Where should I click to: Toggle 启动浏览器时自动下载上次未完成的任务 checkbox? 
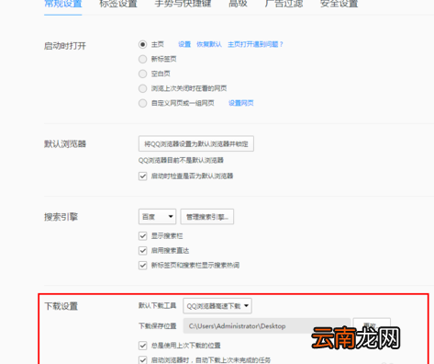(x=143, y=360)
